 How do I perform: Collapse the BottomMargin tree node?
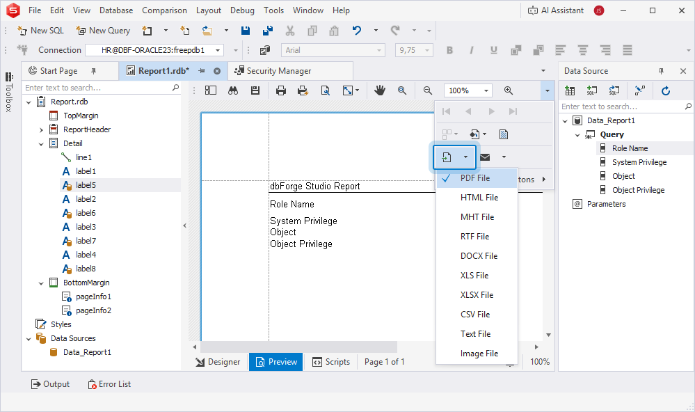pyautogui.click(x=41, y=283)
